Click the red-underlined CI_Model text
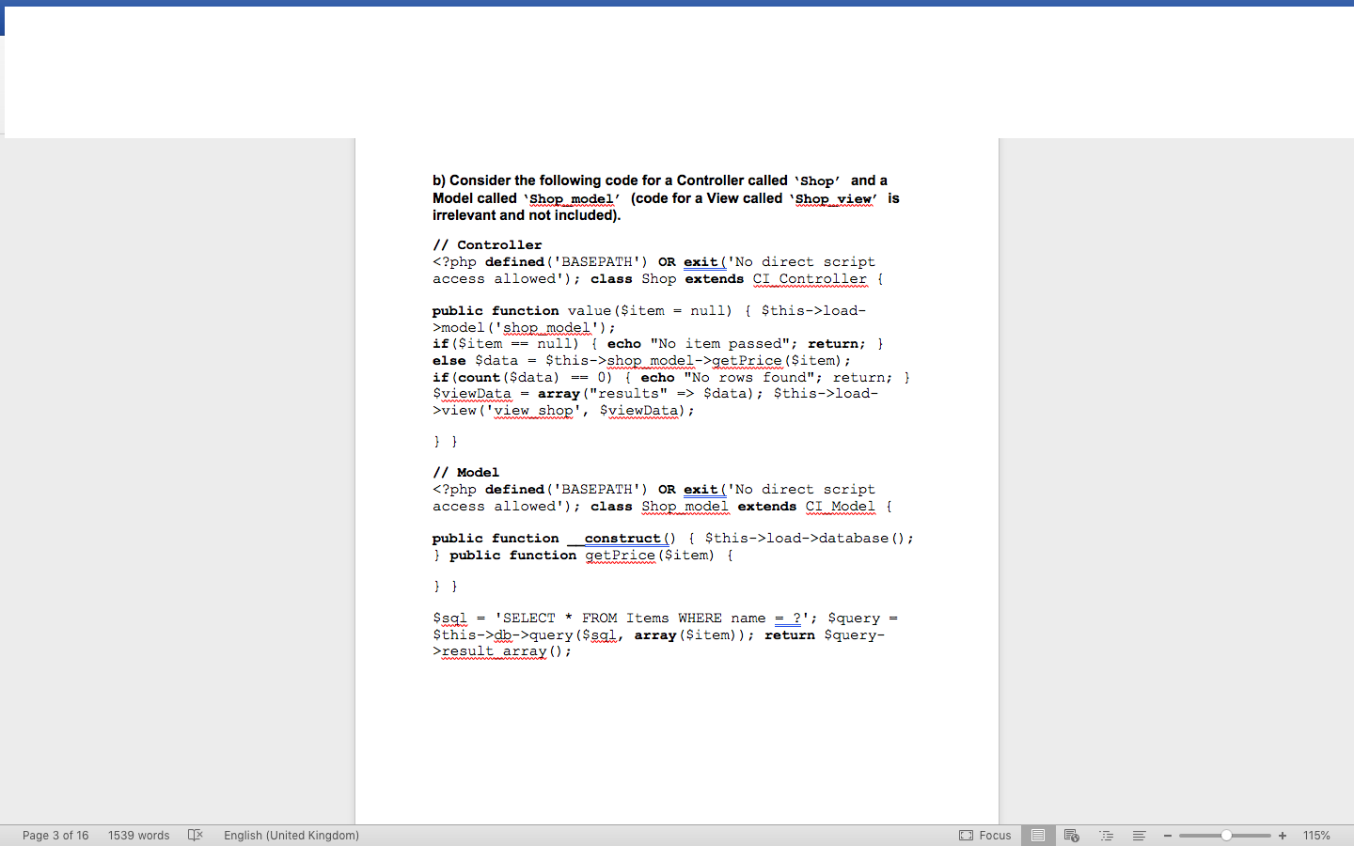The width and height of the screenshot is (1354, 846). pos(840,506)
